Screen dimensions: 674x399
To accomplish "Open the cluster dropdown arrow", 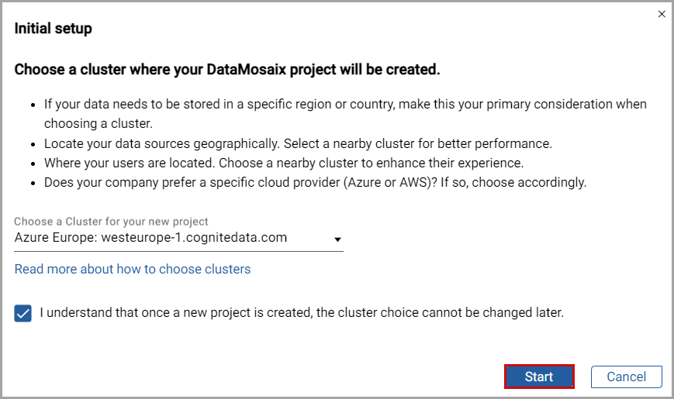I will [x=337, y=239].
